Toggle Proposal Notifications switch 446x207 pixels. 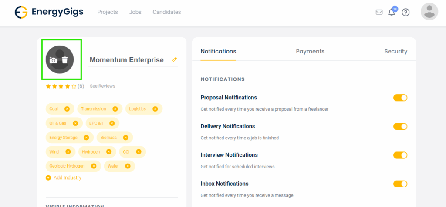(400, 98)
